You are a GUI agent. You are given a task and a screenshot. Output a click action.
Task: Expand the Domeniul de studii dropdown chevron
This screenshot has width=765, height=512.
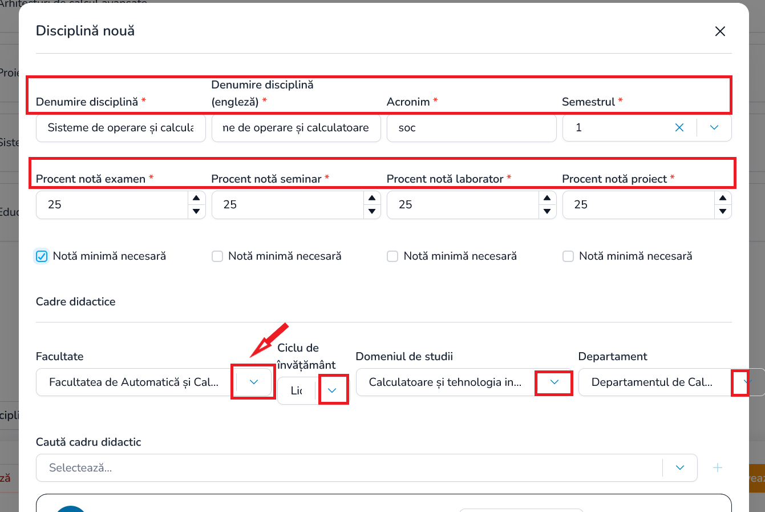click(x=554, y=382)
